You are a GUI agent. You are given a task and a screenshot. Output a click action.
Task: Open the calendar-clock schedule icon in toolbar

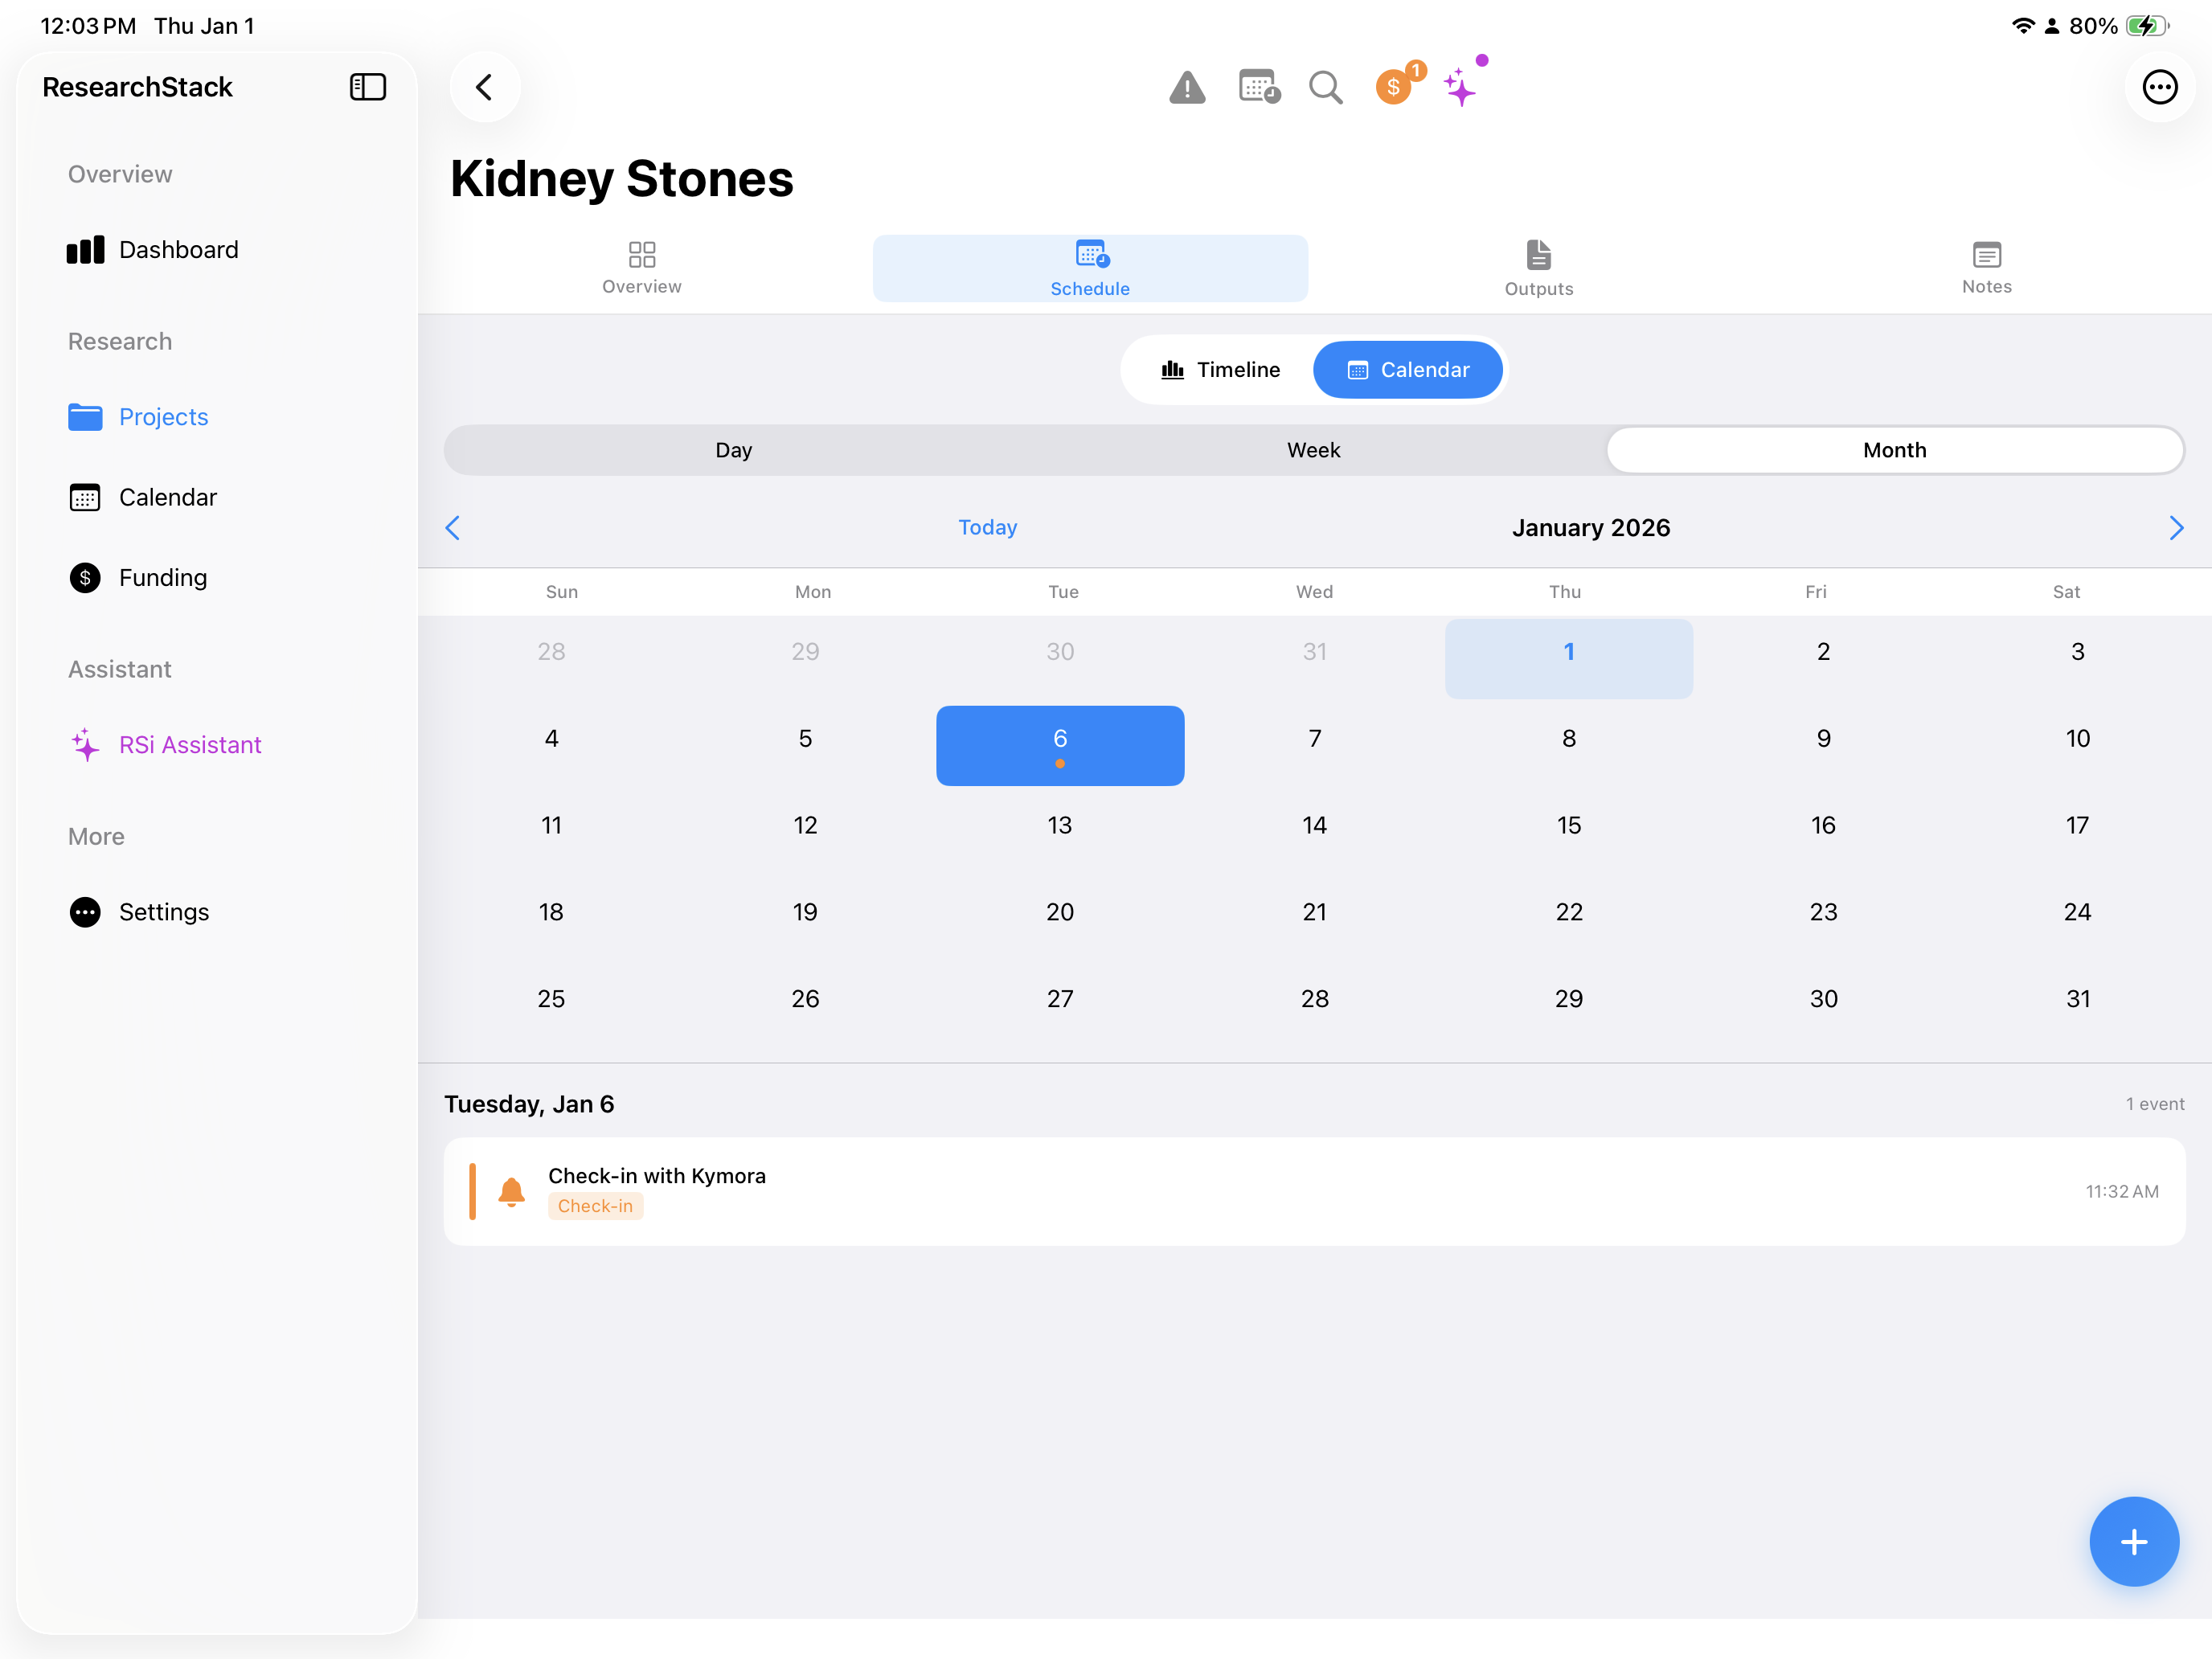[x=1258, y=87]
